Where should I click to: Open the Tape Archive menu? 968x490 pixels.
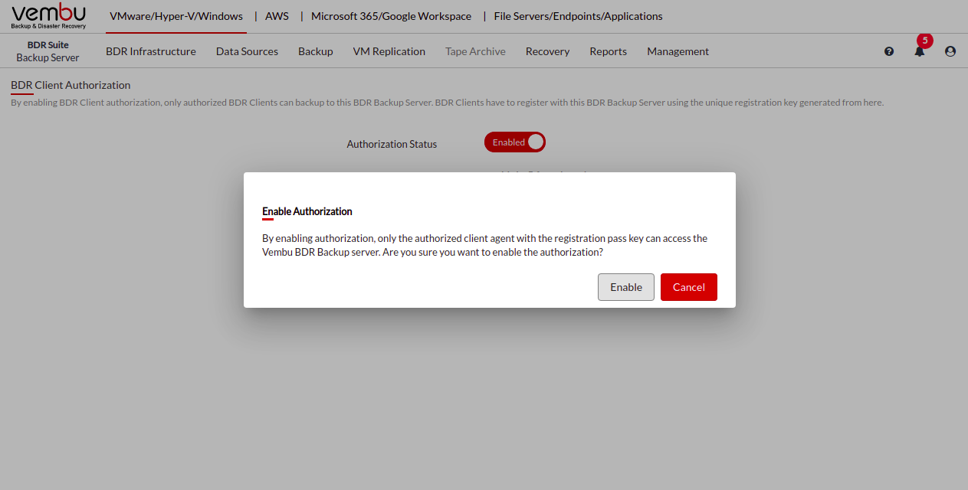[x=475, y=51]
